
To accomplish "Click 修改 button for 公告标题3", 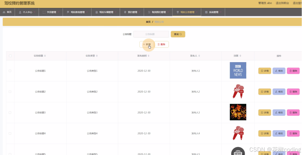I will tap(279, 112).
